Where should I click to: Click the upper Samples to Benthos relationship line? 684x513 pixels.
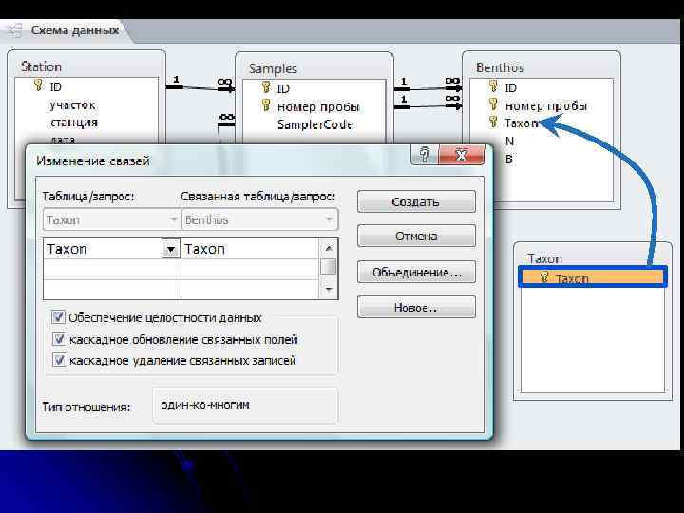point(427,89)
